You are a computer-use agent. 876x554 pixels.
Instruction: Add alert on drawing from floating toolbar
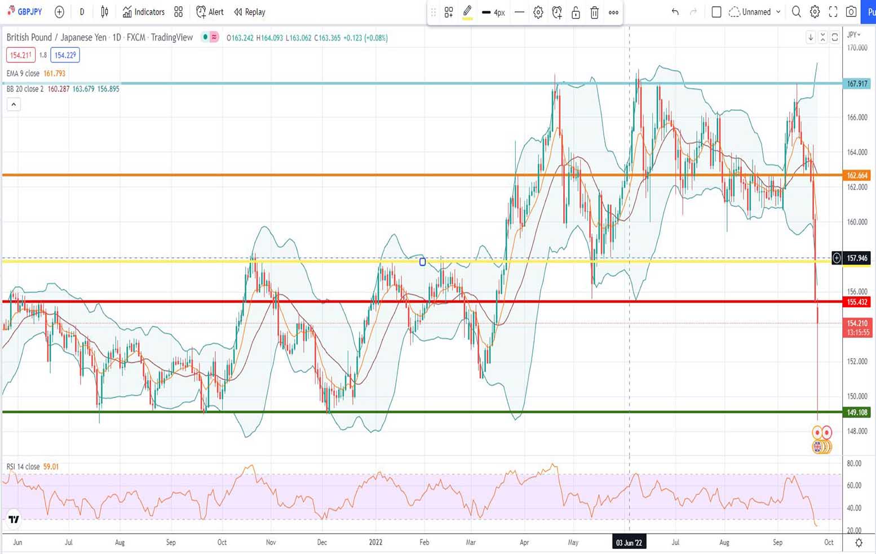point(557,12)
